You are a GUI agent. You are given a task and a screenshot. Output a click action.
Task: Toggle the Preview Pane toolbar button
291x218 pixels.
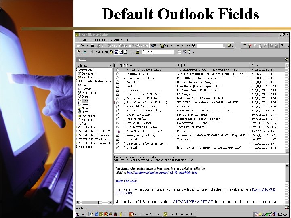(x=121, y=52)
